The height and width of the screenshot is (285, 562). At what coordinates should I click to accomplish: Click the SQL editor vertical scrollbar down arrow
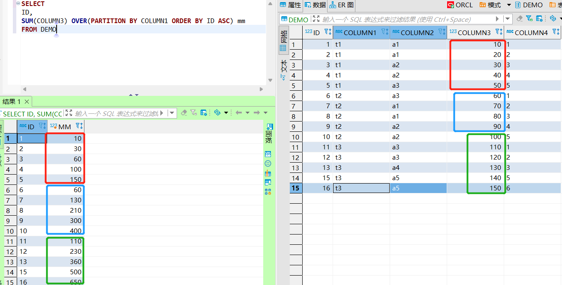click(270, 80)
